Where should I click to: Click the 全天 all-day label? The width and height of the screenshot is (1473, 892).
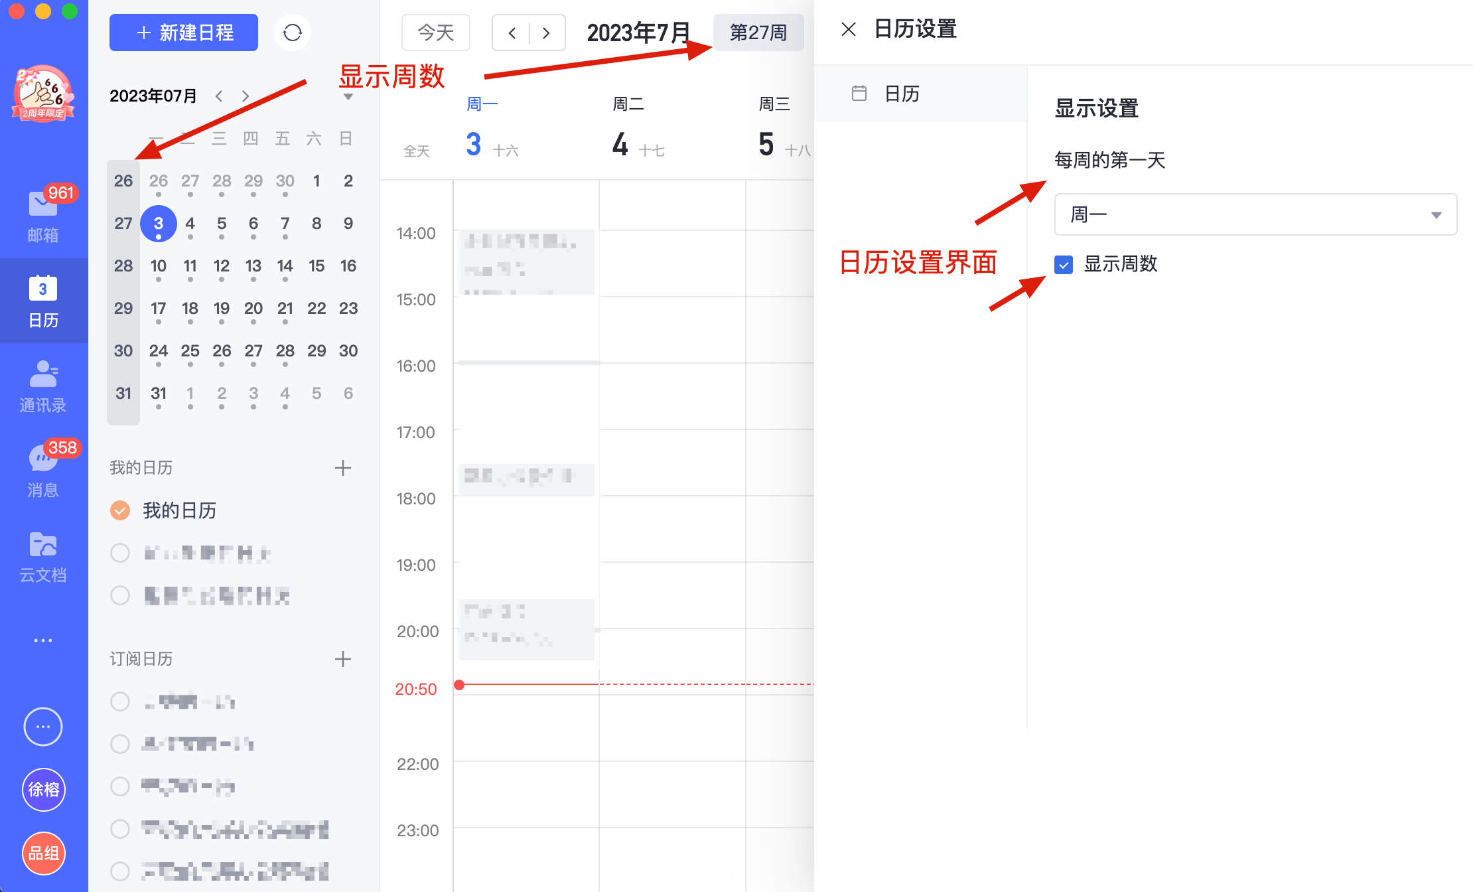pos(417,151)
